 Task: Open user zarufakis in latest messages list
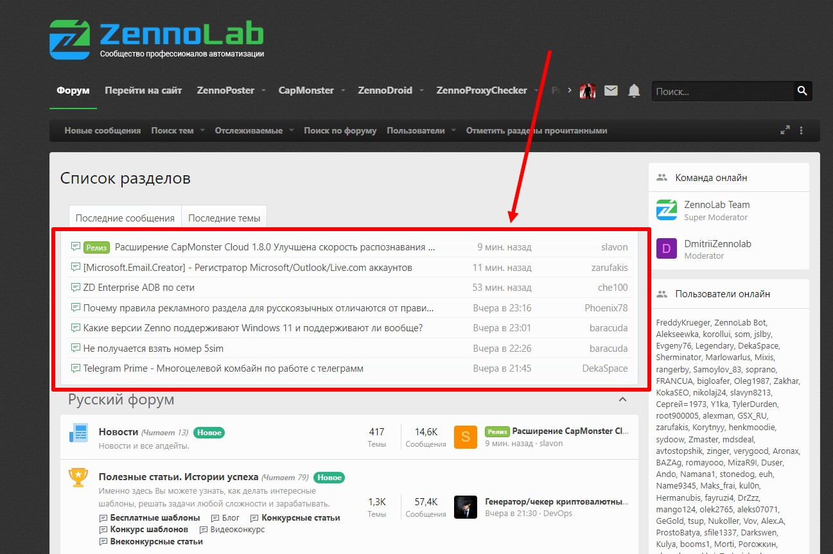609,267
